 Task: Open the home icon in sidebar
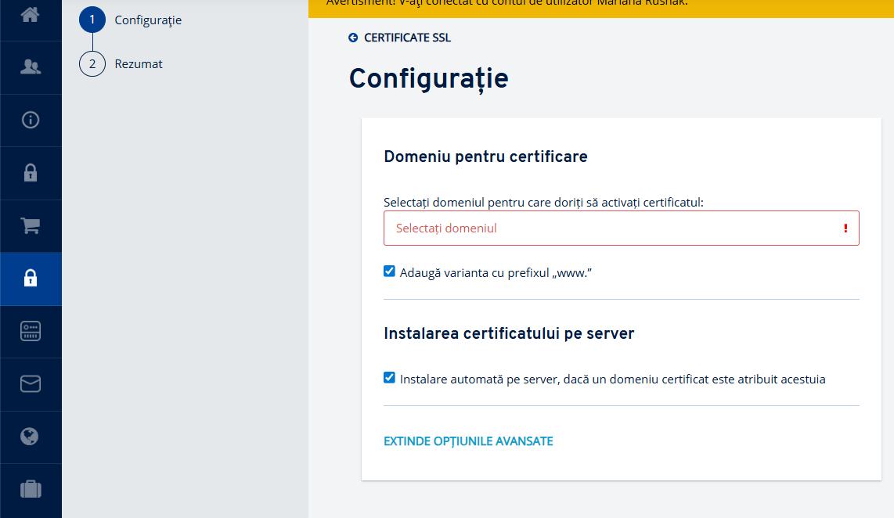coord(31,15)
